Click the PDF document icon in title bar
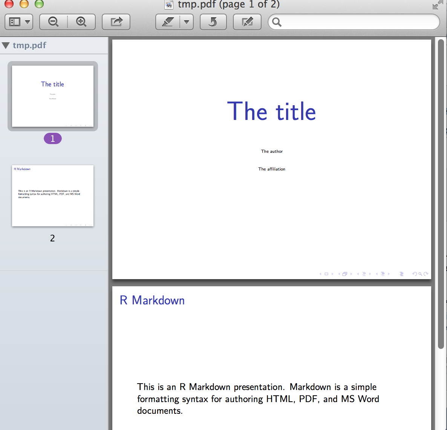 (x=169, y=4)
